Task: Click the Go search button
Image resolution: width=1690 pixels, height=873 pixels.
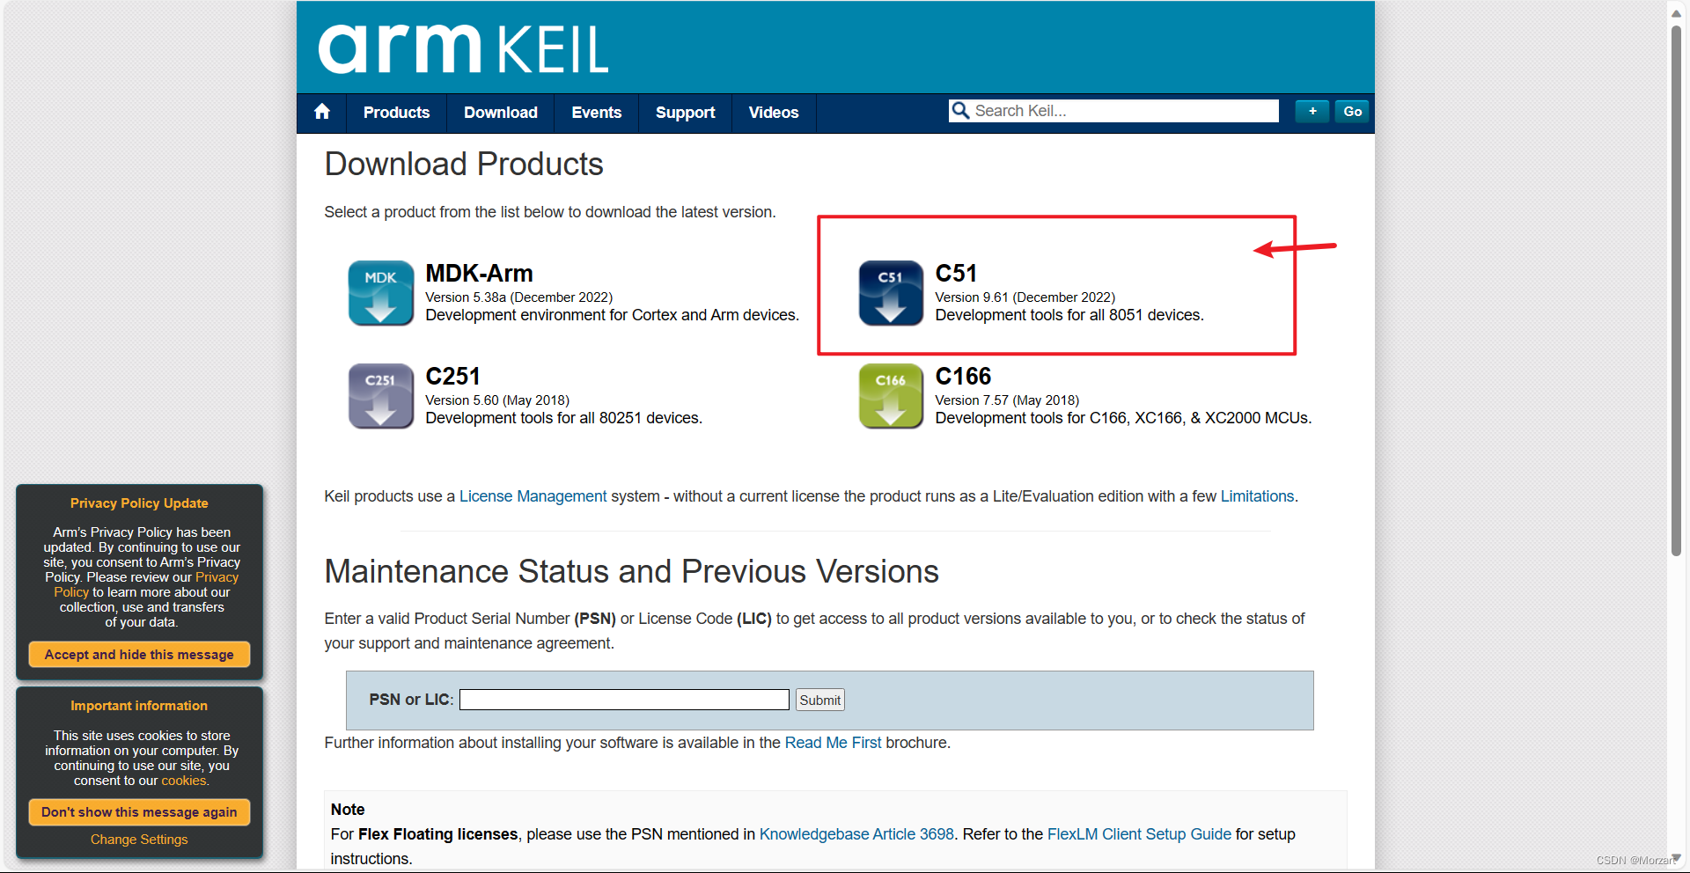Action: click(1353, 111)
